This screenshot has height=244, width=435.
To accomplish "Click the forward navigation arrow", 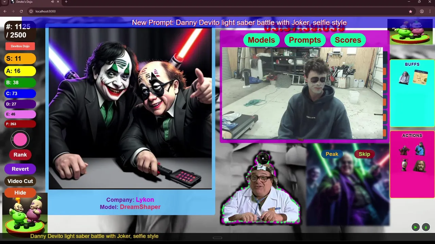I will (x=13, y=11).
